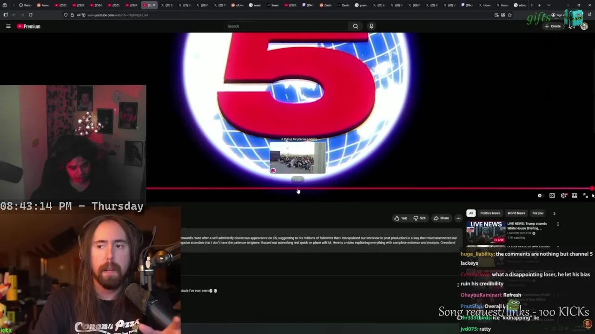Select the For you chip
This screenshot has height=334, width=595.
[x=538, y=213]
